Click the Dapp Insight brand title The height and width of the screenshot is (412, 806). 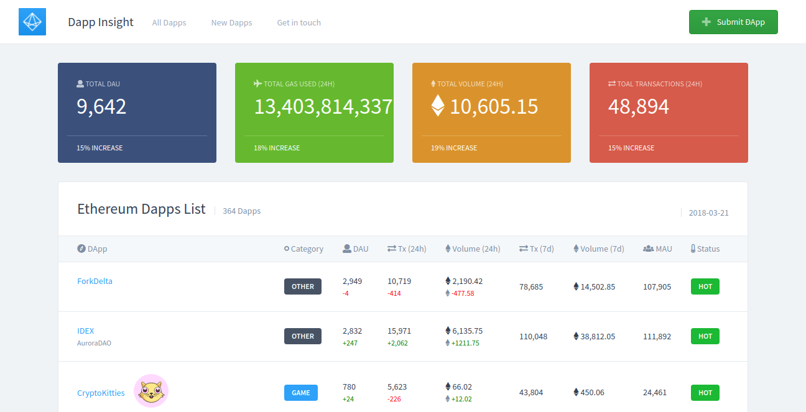click(101, 22)
